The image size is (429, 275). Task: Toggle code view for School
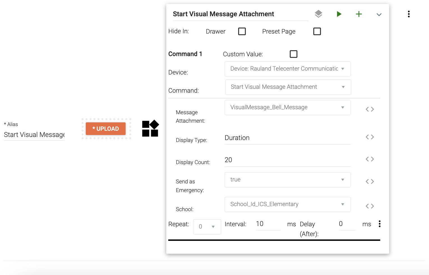pos(370,206)
